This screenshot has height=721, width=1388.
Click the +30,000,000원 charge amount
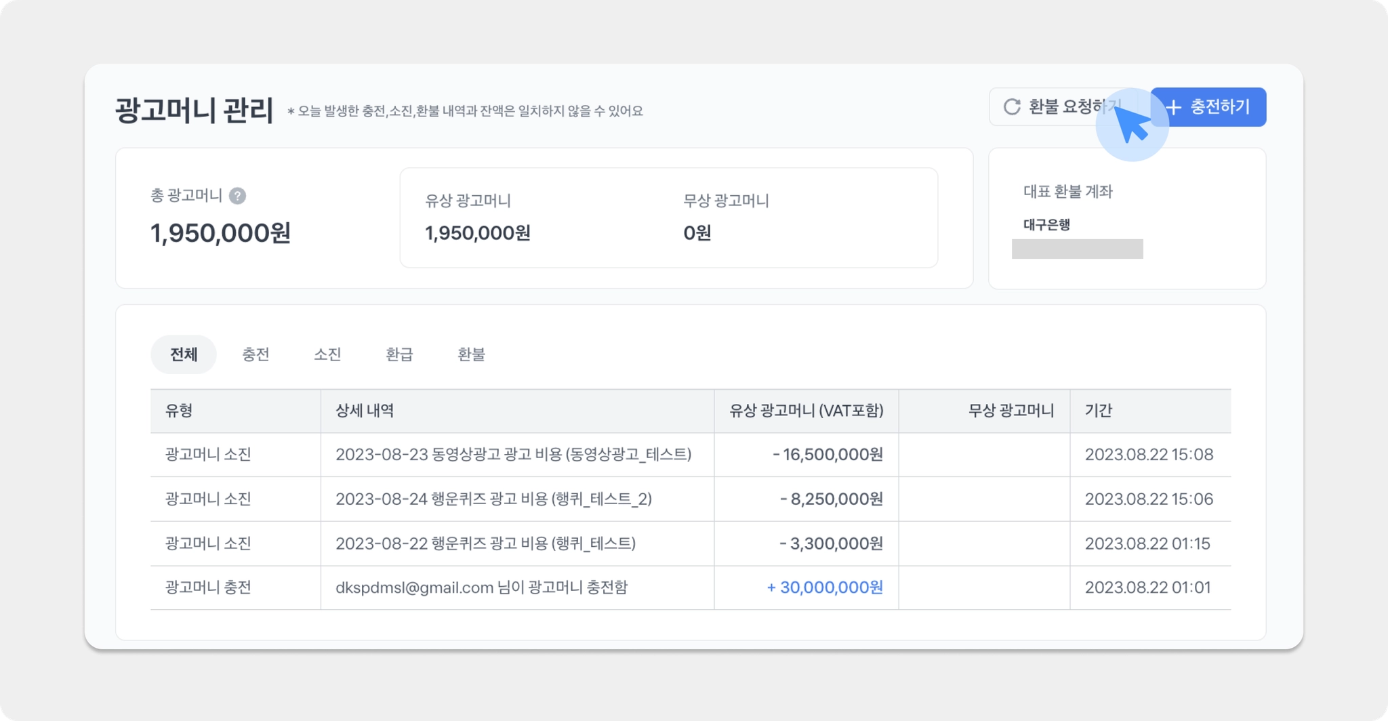[824, 588]
